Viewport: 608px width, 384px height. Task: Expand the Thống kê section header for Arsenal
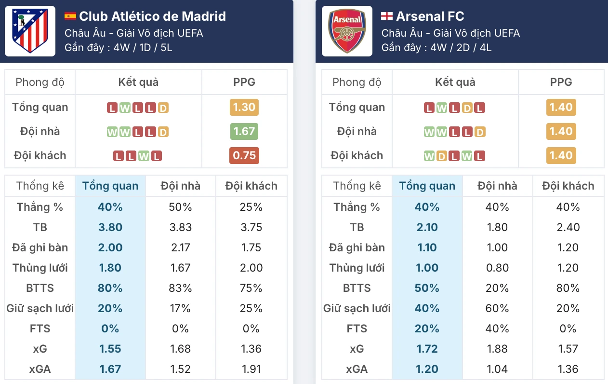point(357,186)
